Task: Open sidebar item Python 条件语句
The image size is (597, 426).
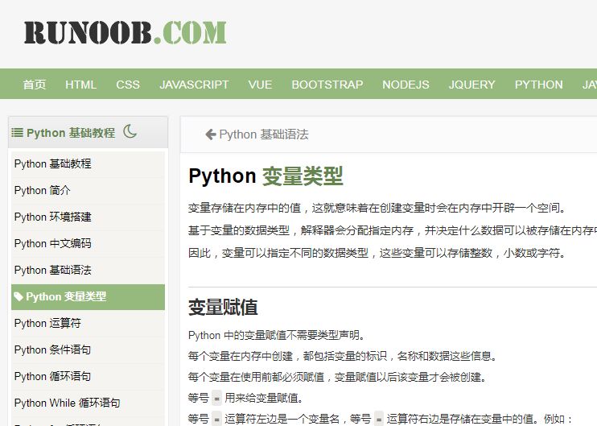Action: click(88, 349)
